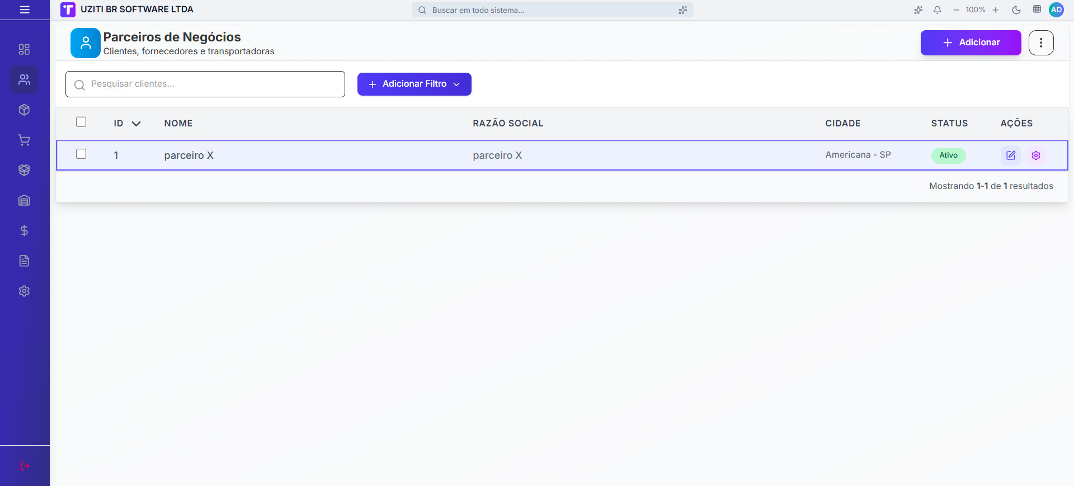Sort by ID column chevron
This screenshot has height=486, width=1074.
(x=136, y=124)
